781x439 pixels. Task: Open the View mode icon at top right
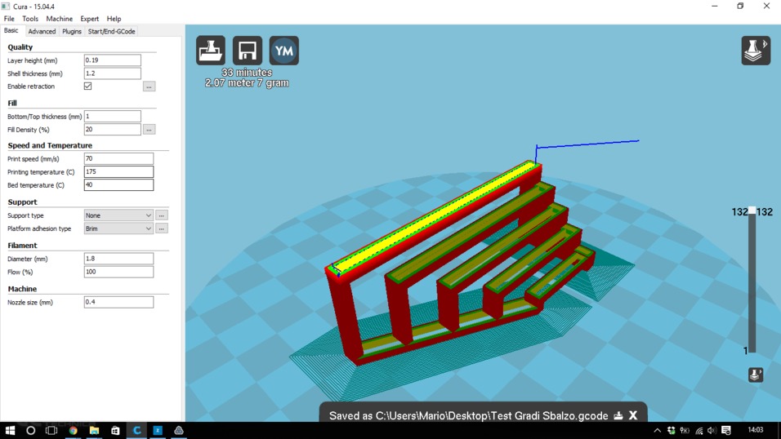(x=756, y=51)
